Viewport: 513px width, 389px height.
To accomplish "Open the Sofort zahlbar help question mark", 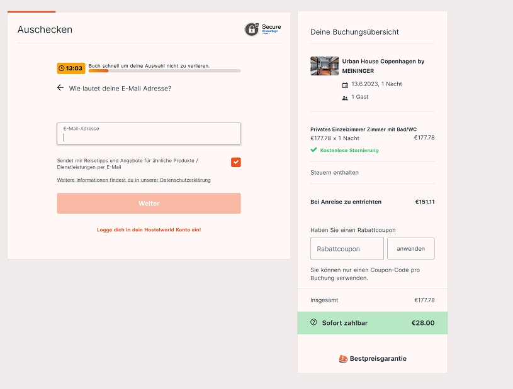I will pyautogui.click(x=313, y=322).
